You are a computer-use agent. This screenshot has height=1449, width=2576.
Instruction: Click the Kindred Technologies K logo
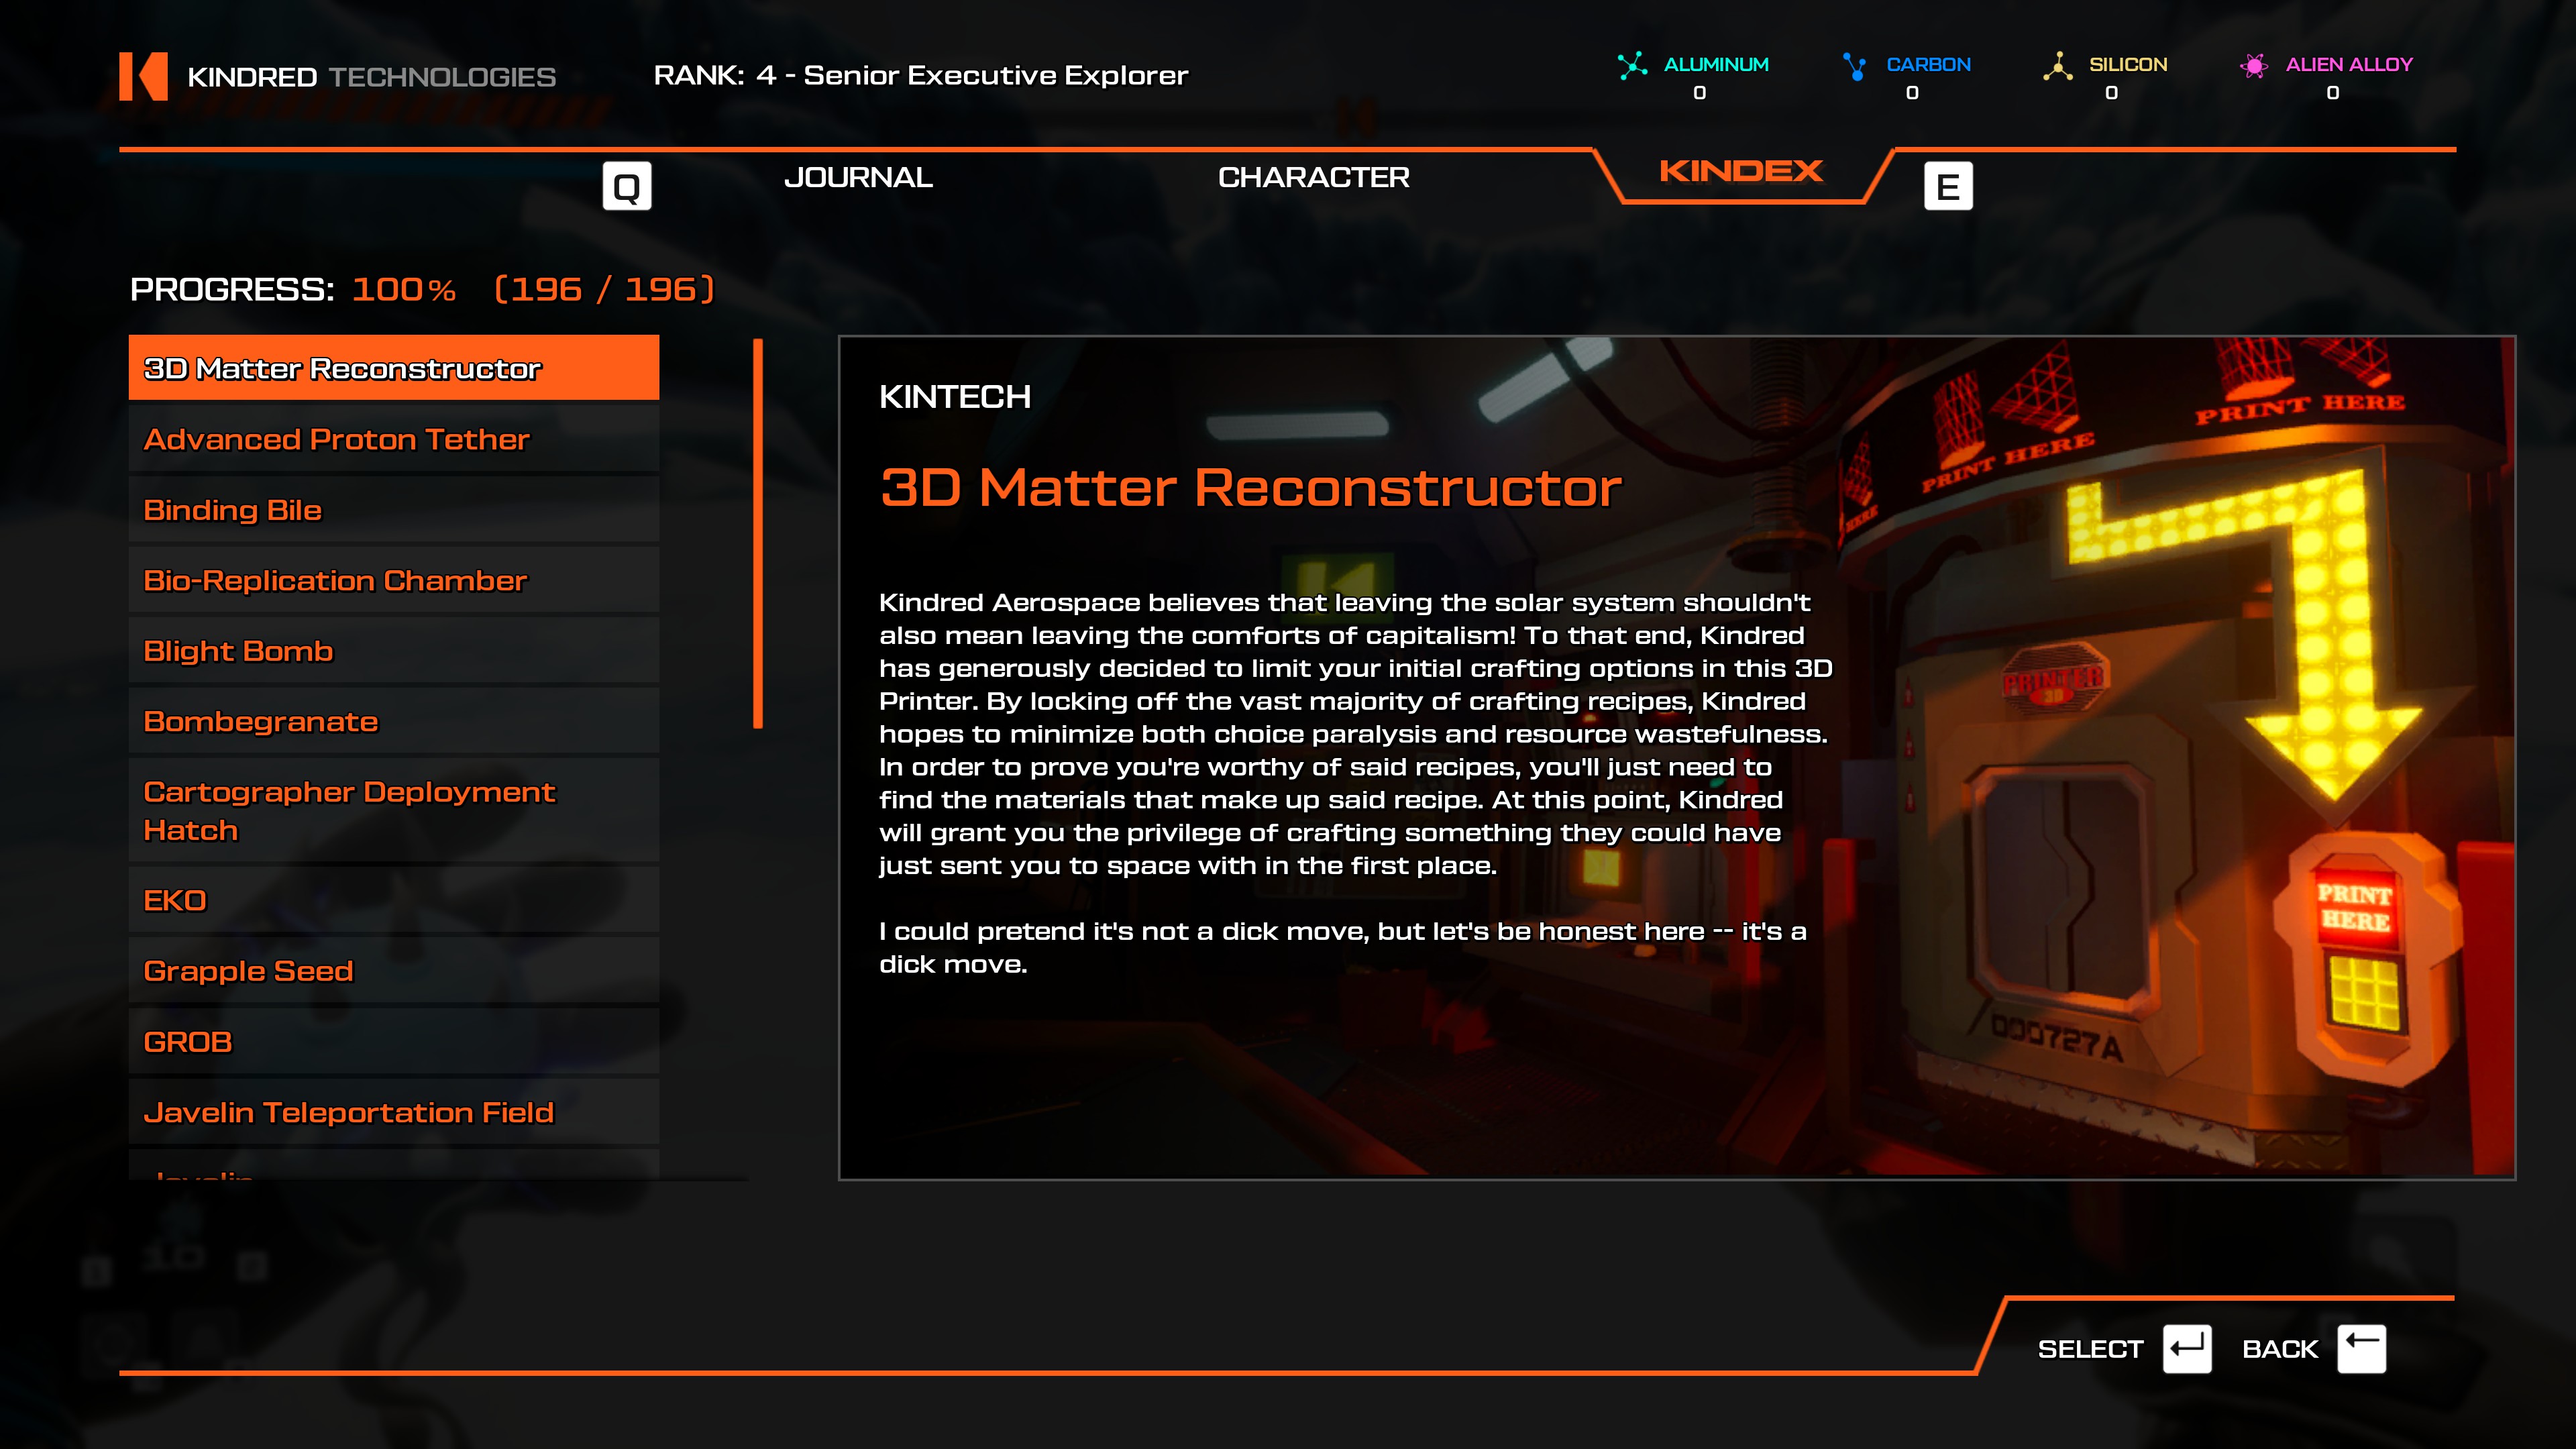click(x=143, y=76)
